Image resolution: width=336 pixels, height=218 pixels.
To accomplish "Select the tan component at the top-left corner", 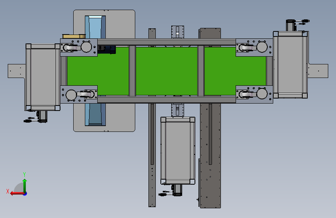I will (74, 36).
